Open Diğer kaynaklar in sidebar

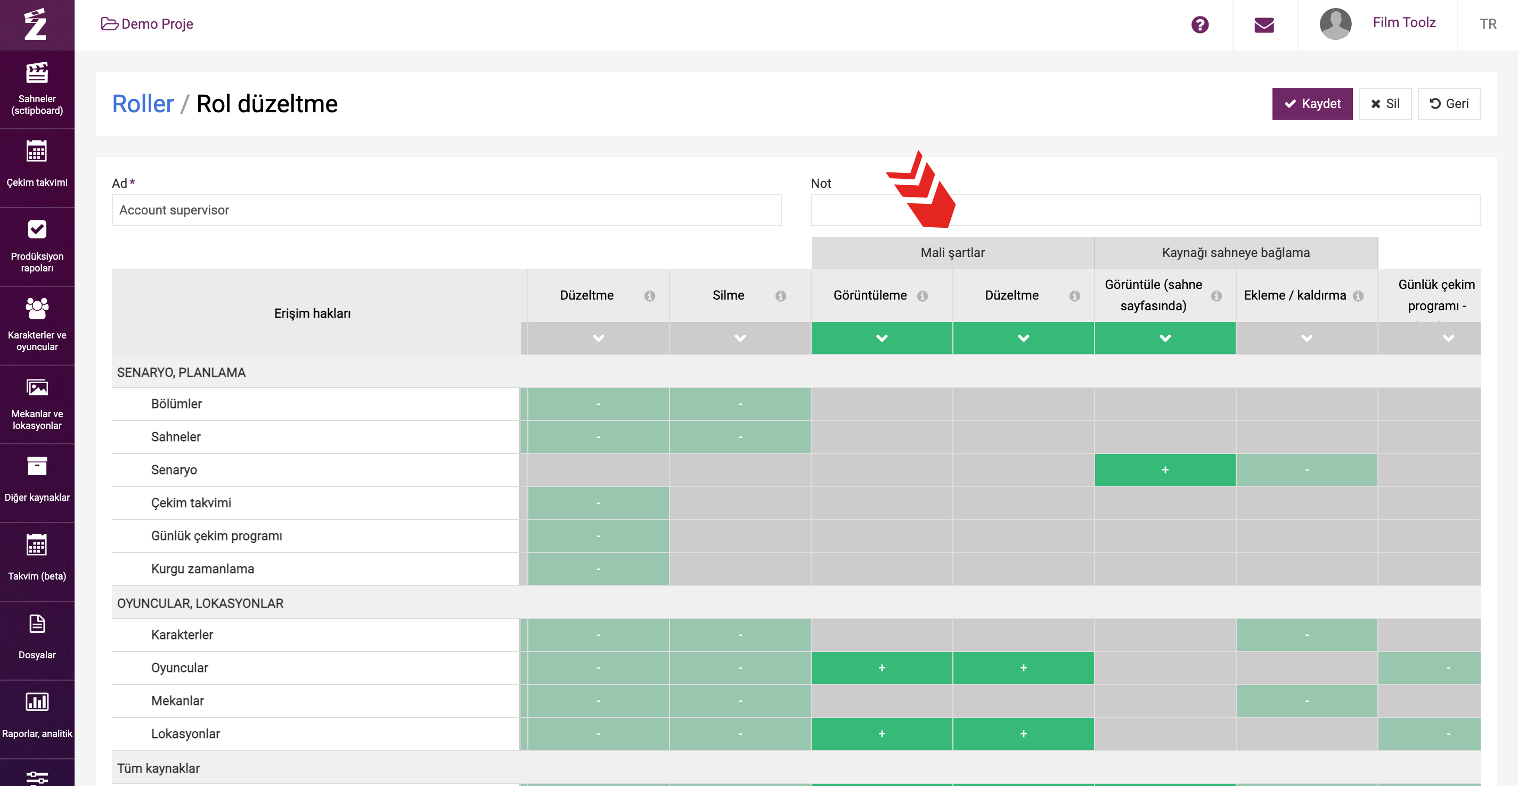pos(37,483)
